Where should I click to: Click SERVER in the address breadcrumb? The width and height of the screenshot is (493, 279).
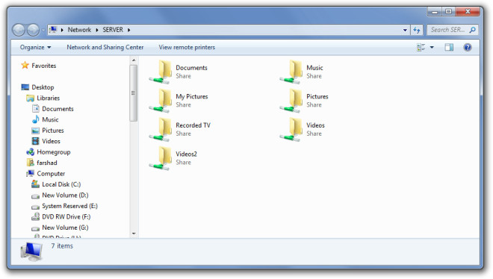[113, 30]
